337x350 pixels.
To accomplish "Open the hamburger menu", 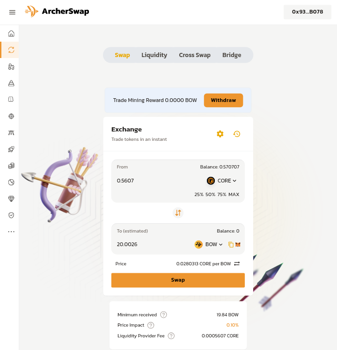I will point(12,12).
